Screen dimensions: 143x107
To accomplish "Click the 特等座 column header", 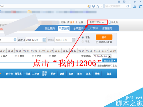I will click(x=18, y=74).
